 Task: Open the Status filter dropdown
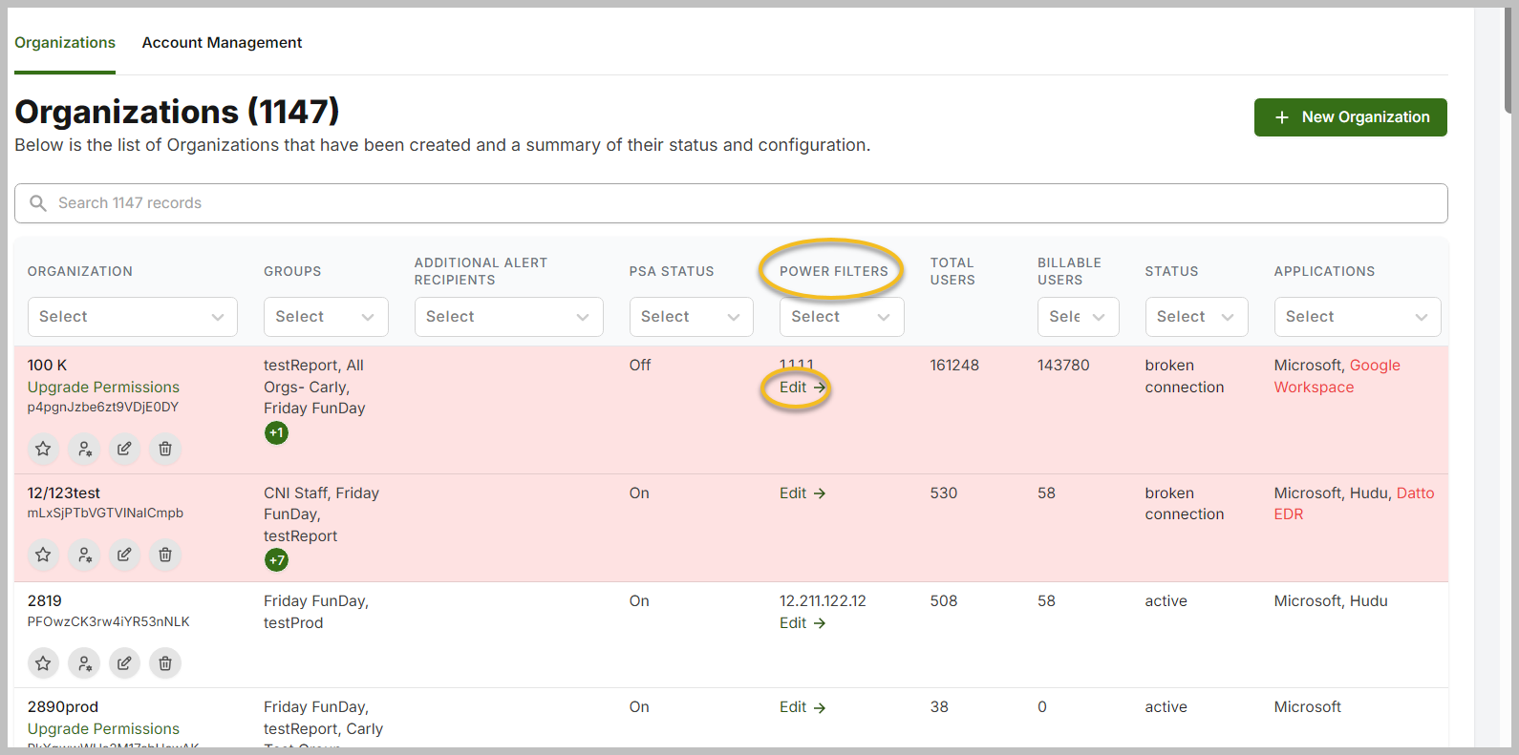tap(1197, 317)
